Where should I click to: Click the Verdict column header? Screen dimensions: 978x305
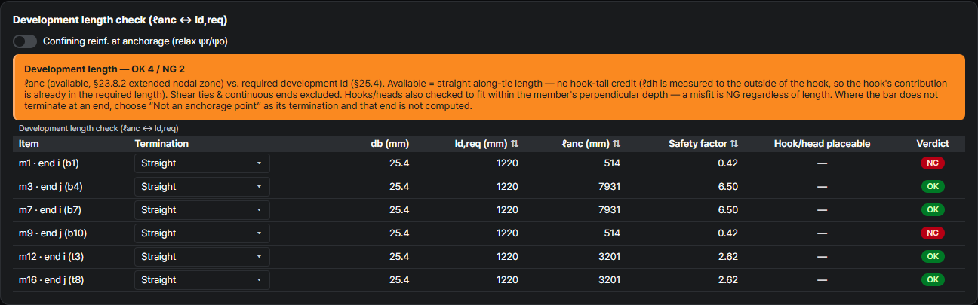click(x=933, y=143)
